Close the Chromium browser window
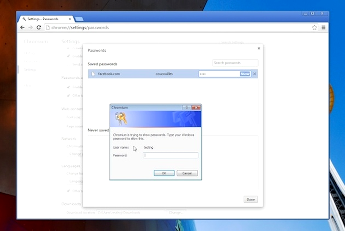Viewport: 345px width, 231px height. point(322,14)
